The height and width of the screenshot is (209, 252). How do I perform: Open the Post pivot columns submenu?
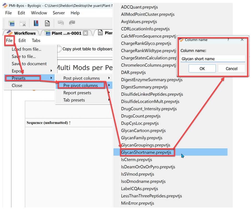coord(81,78)
